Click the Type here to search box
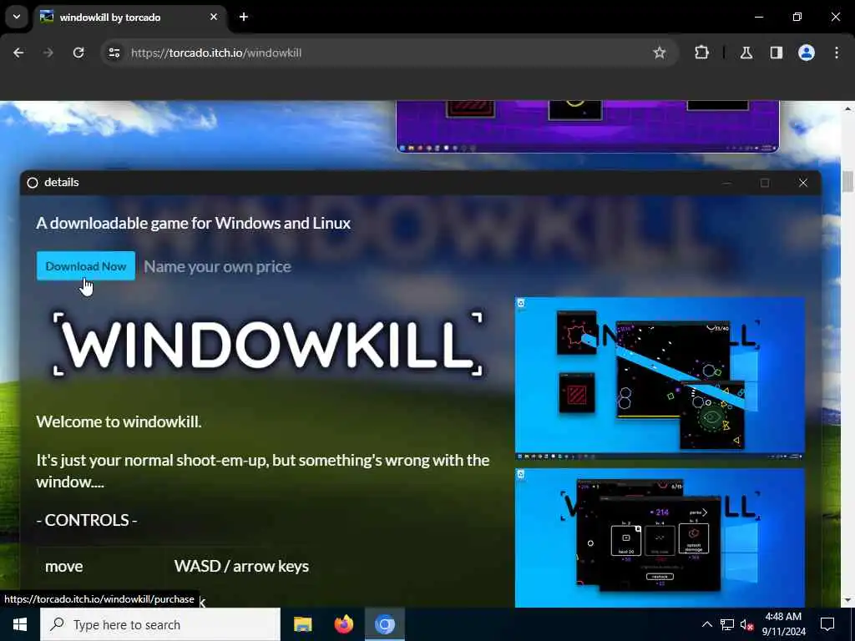 click(160, 624)
